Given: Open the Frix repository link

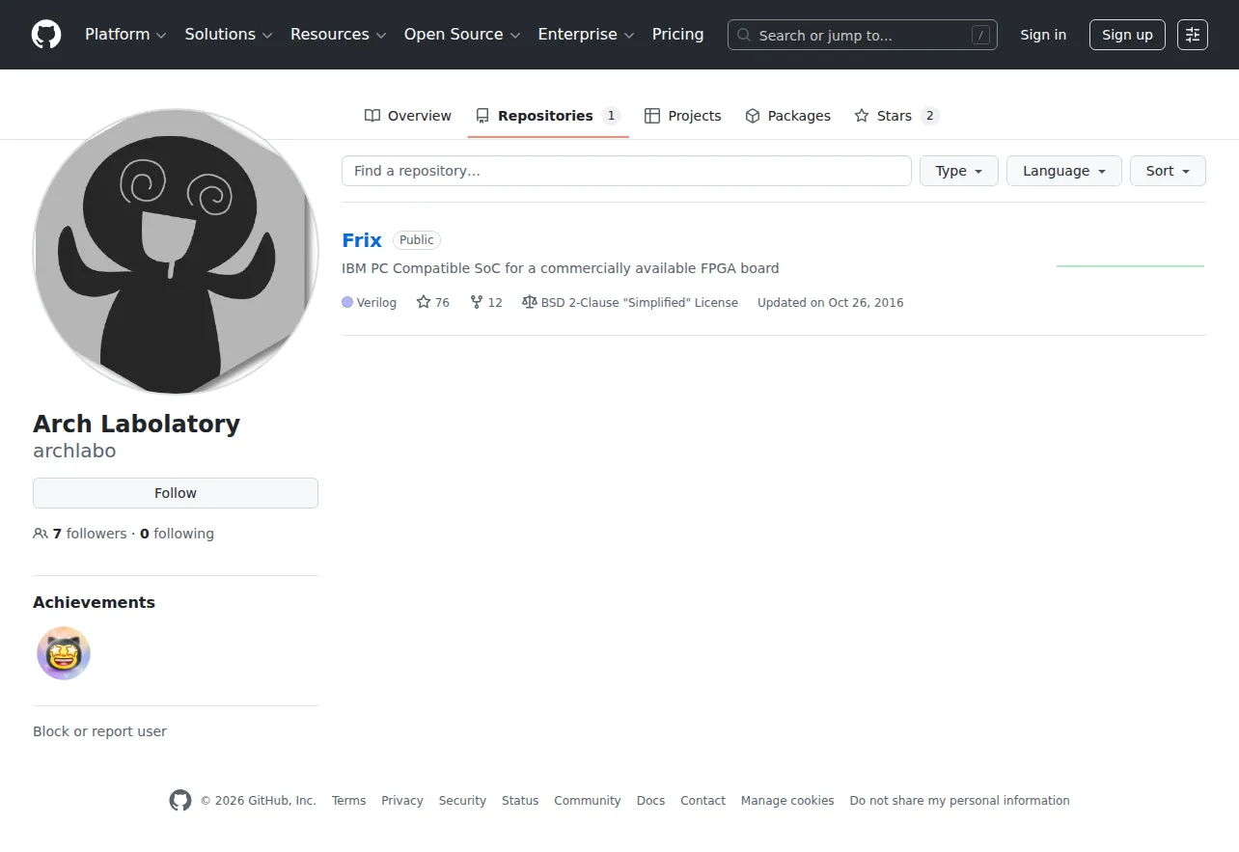Looking at the screenshot, I should click(362, 240).
